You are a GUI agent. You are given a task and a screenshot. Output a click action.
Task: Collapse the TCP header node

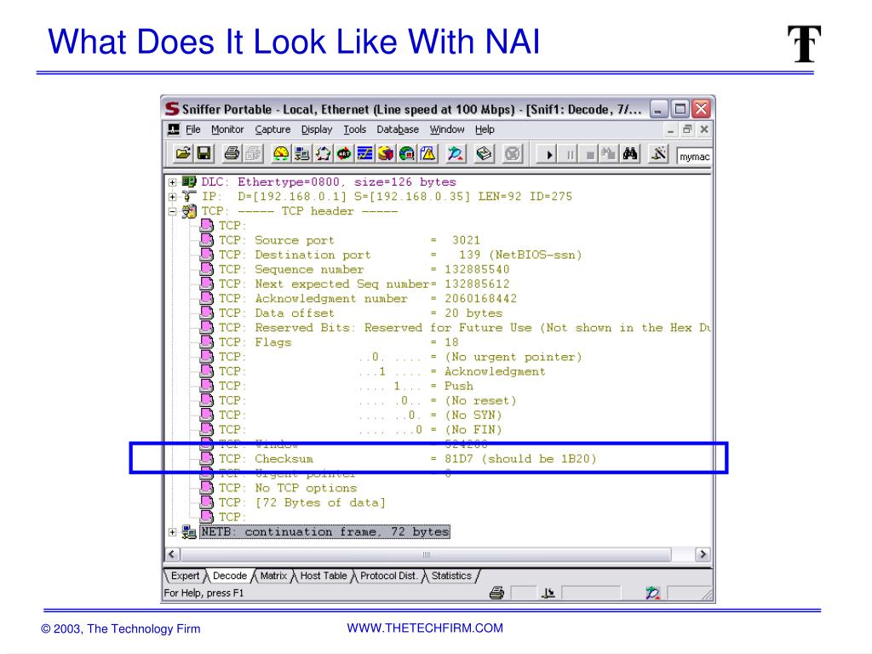click(x=172, y=211)
